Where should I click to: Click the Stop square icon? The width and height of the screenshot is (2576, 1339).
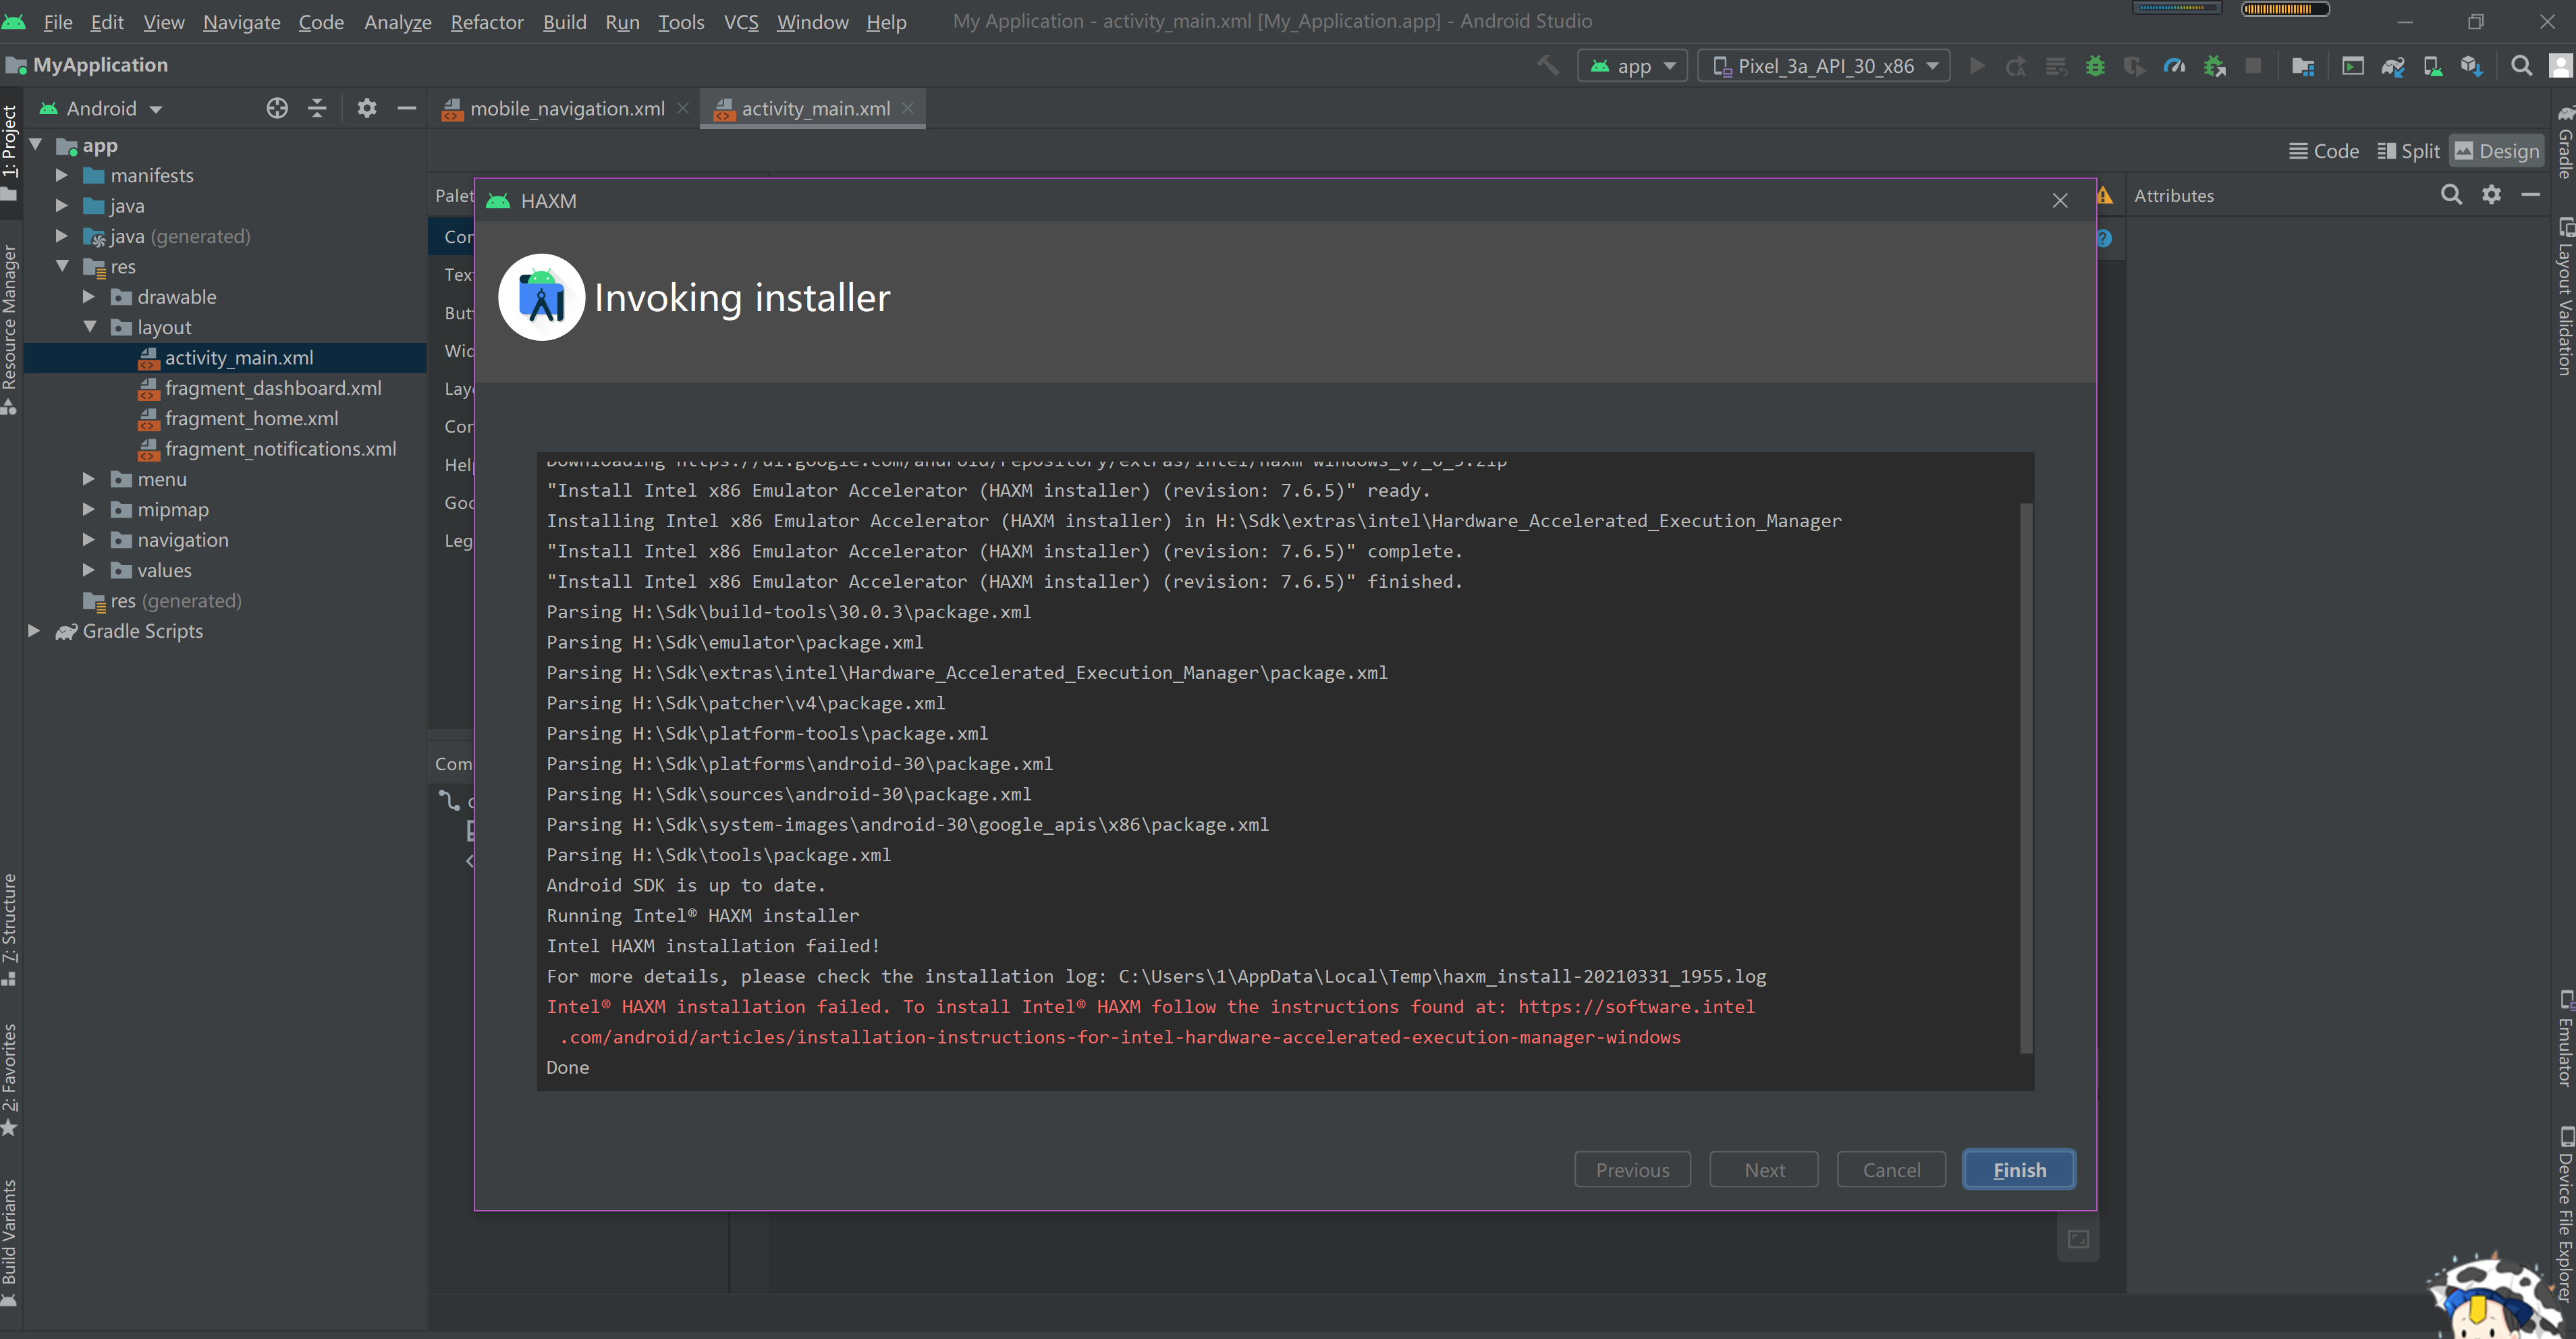coord(2253,66)
